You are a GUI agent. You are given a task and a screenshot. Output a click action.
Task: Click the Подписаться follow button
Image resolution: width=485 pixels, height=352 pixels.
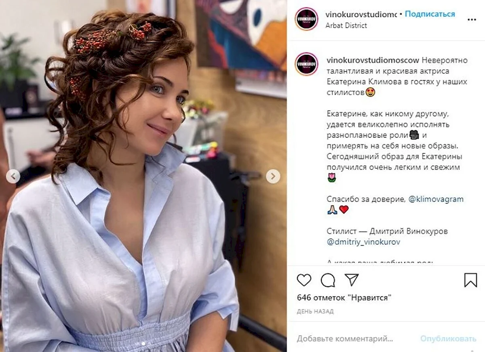pyautogui.click(x=430, y=14)
